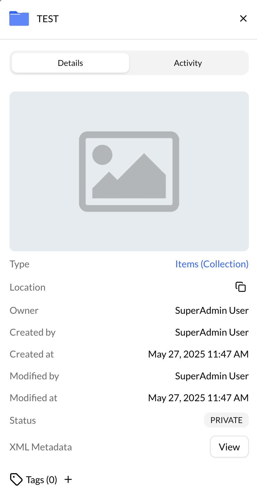Close the TEST details panel
257x491 pixels.
pyautogui.click(x=243, y=18)
